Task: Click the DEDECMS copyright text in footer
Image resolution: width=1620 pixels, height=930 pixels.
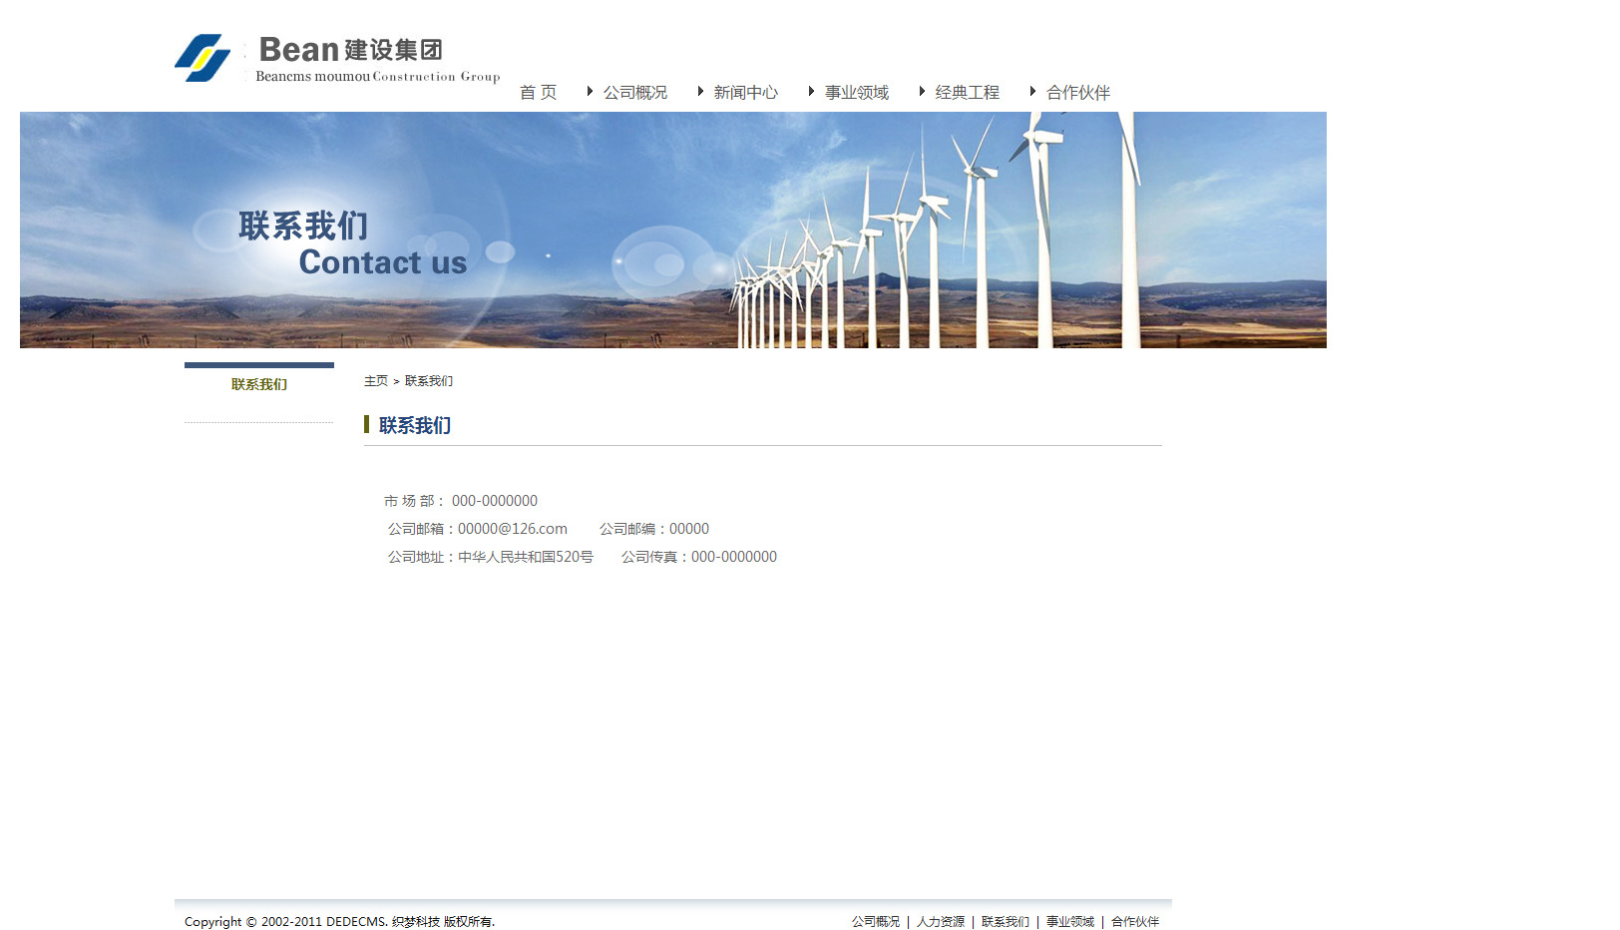Action: point(339,922)
